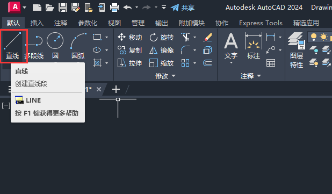The image size is (332, 194).
Task: Switch to the 参数化 ribbon tab
Action: 88,23
